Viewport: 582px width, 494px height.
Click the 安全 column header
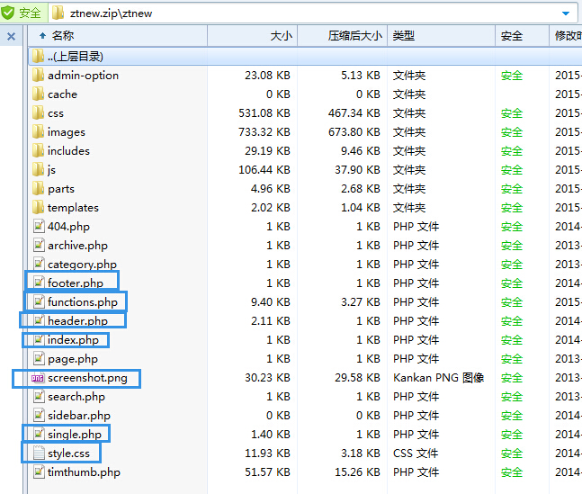coord(512,36)
